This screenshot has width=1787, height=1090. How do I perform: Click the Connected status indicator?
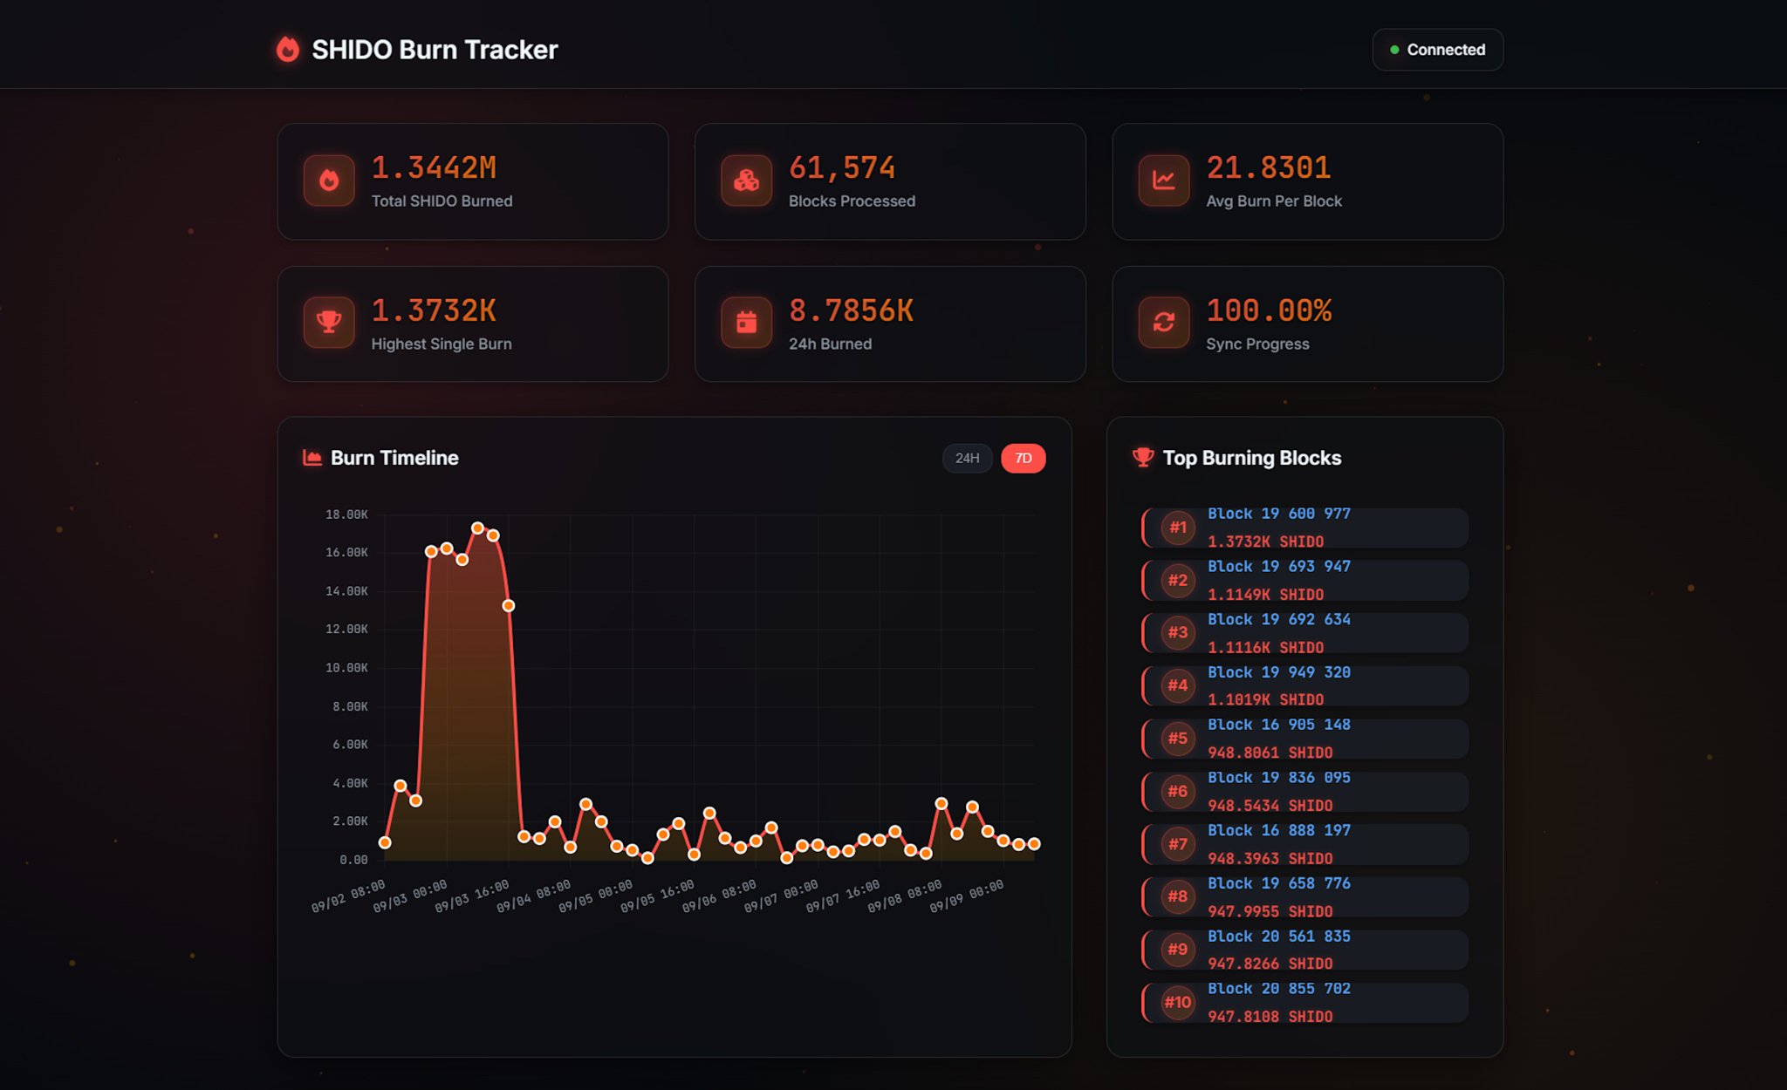1437,50
